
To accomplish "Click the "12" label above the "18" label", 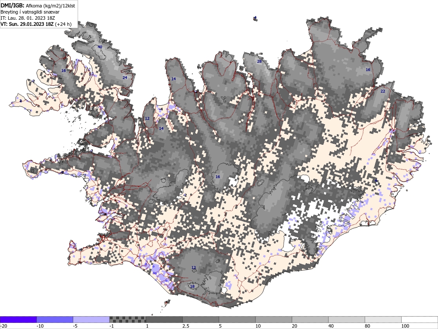I will tap(194, 268).
